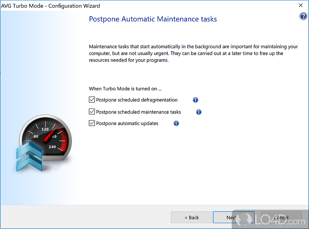The image size is (309, 229).
Task: Go to the previous step with Back
Action: click(x=192, y=217)
